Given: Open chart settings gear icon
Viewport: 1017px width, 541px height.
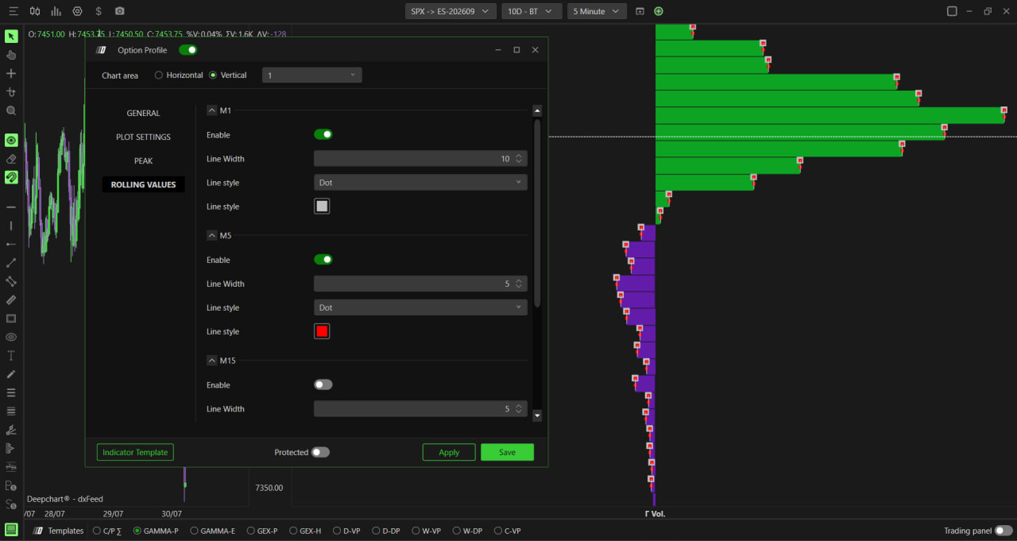Looking at the screenshot, I should (77, 11).
